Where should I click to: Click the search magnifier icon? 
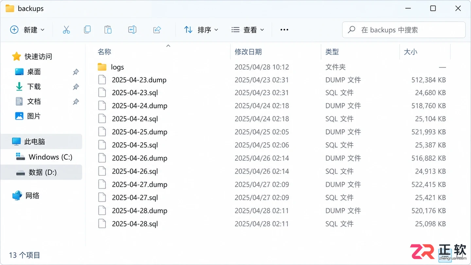(x=352, y=30)
